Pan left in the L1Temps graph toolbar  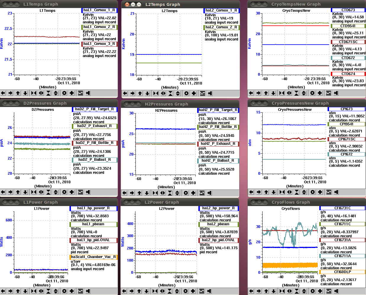click(3, 93)
